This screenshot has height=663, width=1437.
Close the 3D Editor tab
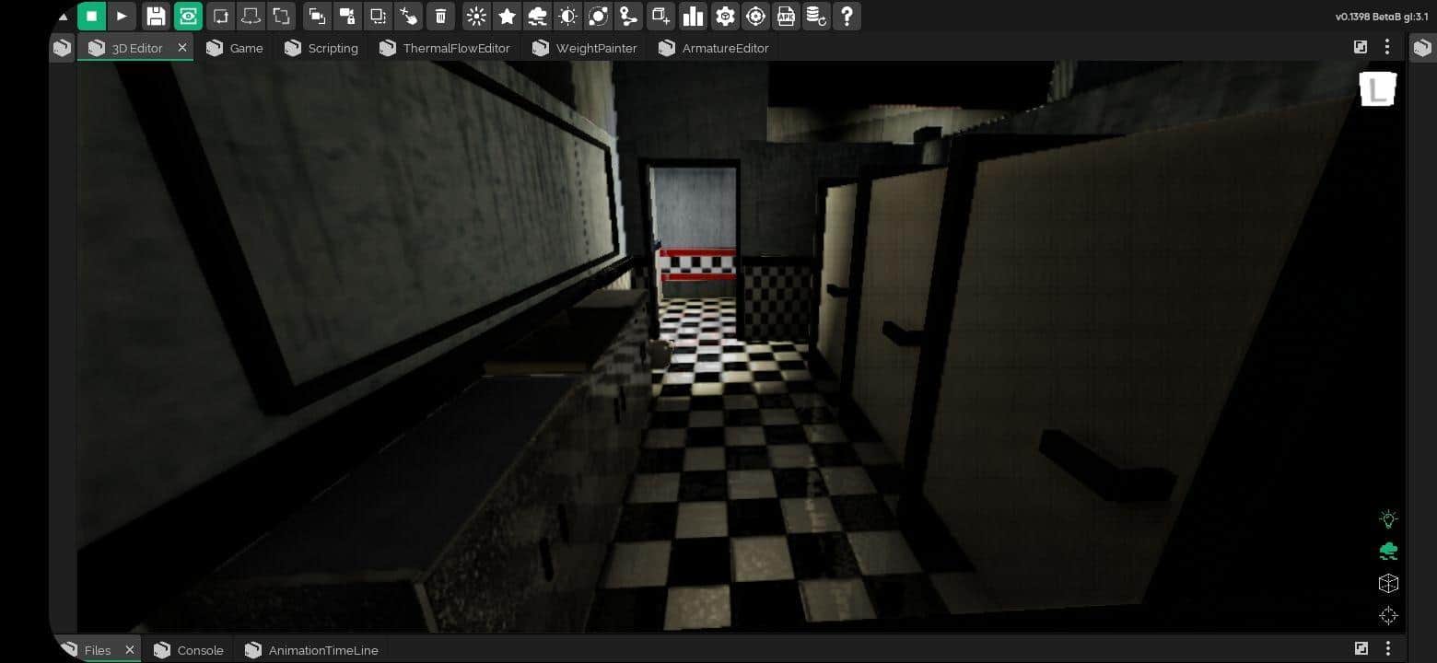point(182,48)
